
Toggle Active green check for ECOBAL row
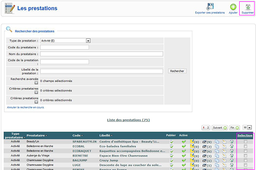pos(184,146)
